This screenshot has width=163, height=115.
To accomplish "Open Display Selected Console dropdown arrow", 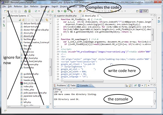I will (x=142, y=86).
